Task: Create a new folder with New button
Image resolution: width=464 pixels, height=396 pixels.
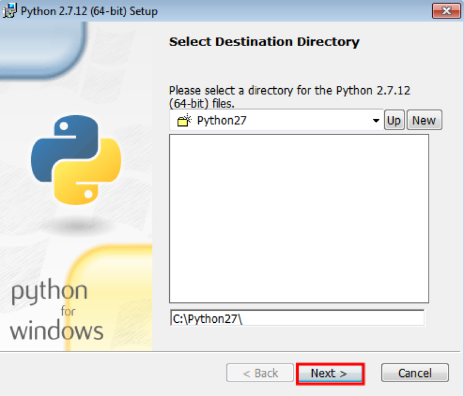Action: coord(424,121)
